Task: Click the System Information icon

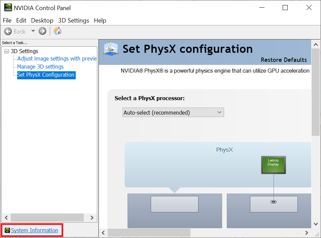Action: click(x=7, y=230)
